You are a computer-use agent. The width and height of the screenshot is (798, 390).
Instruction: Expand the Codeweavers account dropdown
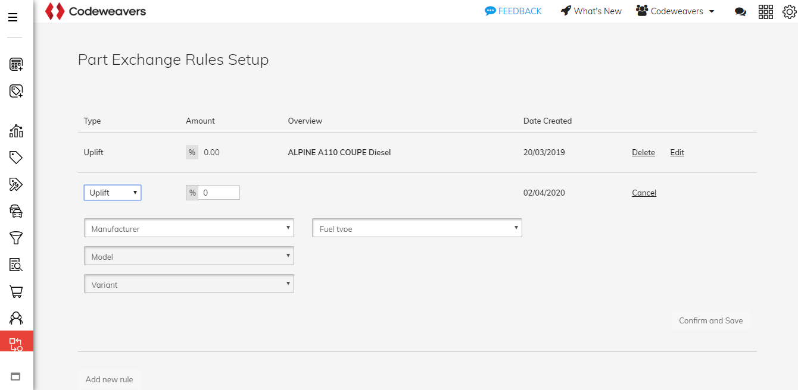coord(675,11)
